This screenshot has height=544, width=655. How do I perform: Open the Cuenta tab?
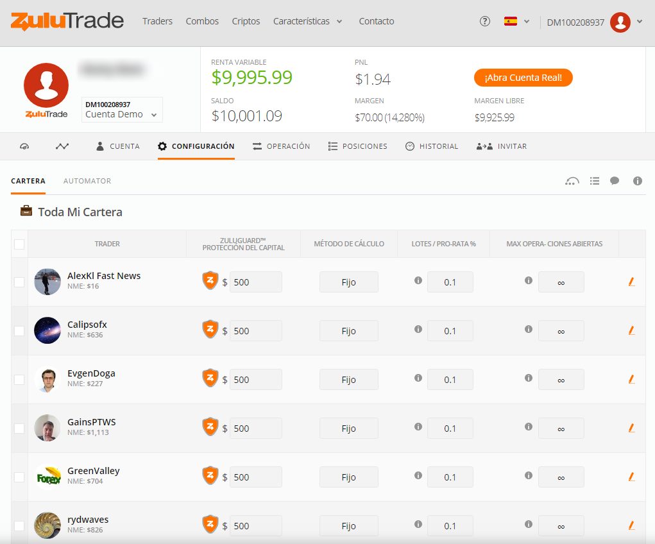(x=118, y=146)
